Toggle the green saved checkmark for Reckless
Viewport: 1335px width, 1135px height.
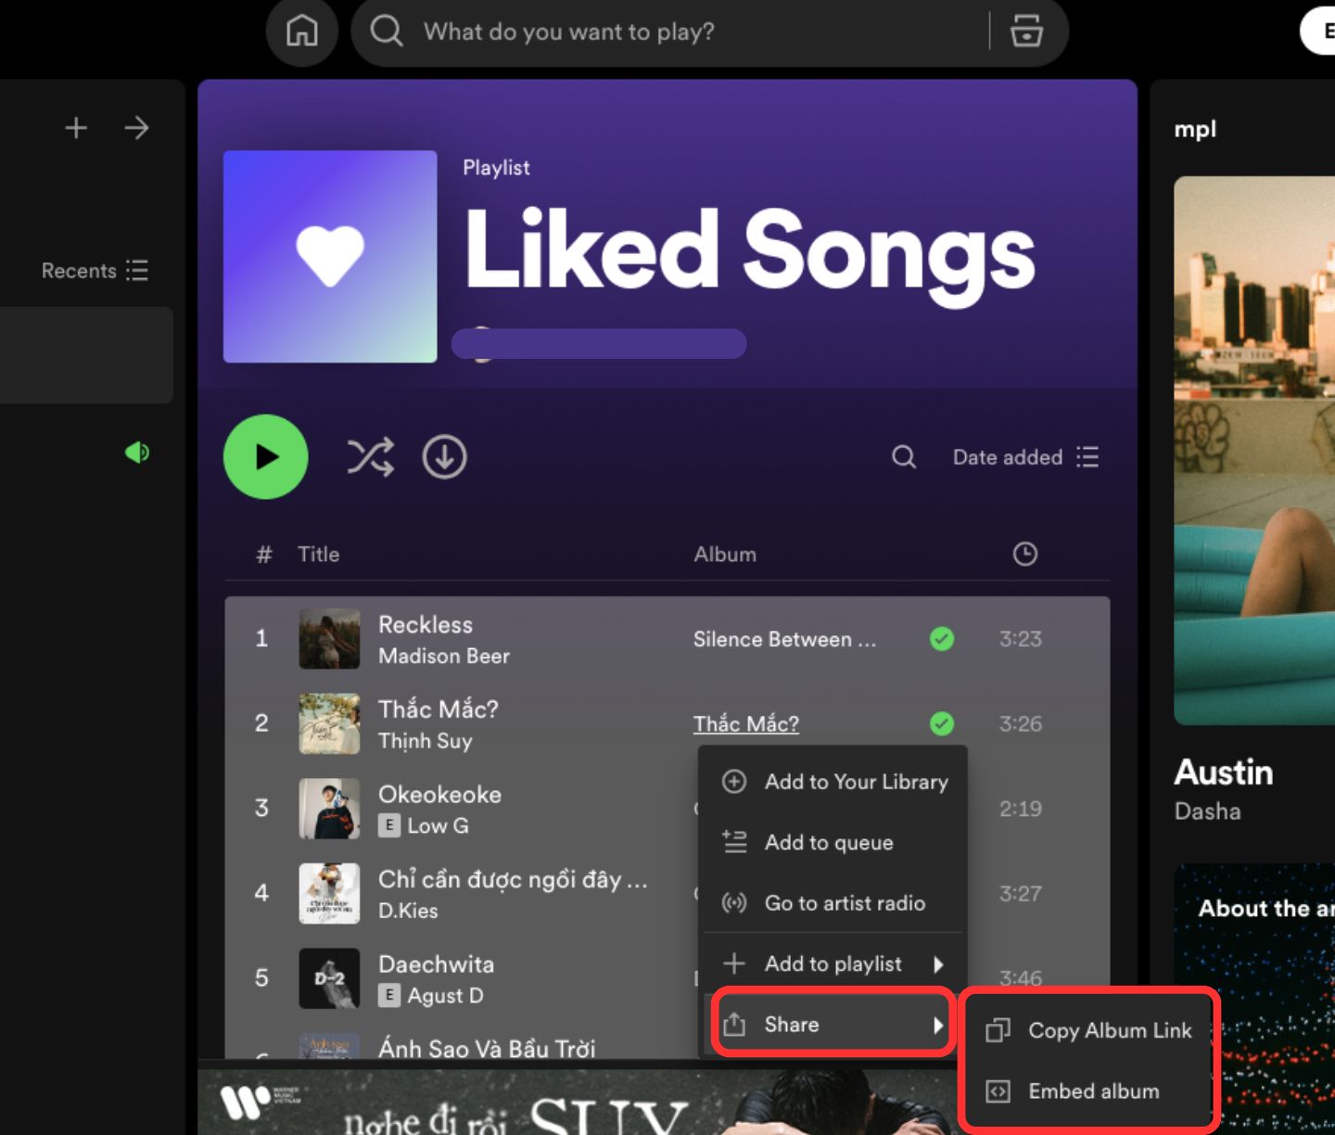(x=942, y=639)
